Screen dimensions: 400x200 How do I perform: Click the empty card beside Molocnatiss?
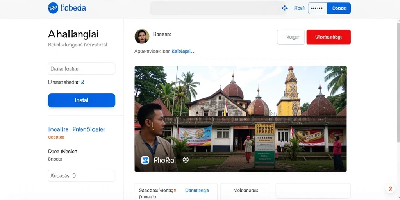313,191
